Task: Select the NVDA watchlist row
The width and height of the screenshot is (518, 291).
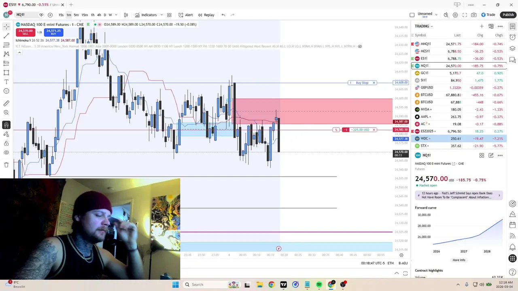Action: [x=459, y=110]
